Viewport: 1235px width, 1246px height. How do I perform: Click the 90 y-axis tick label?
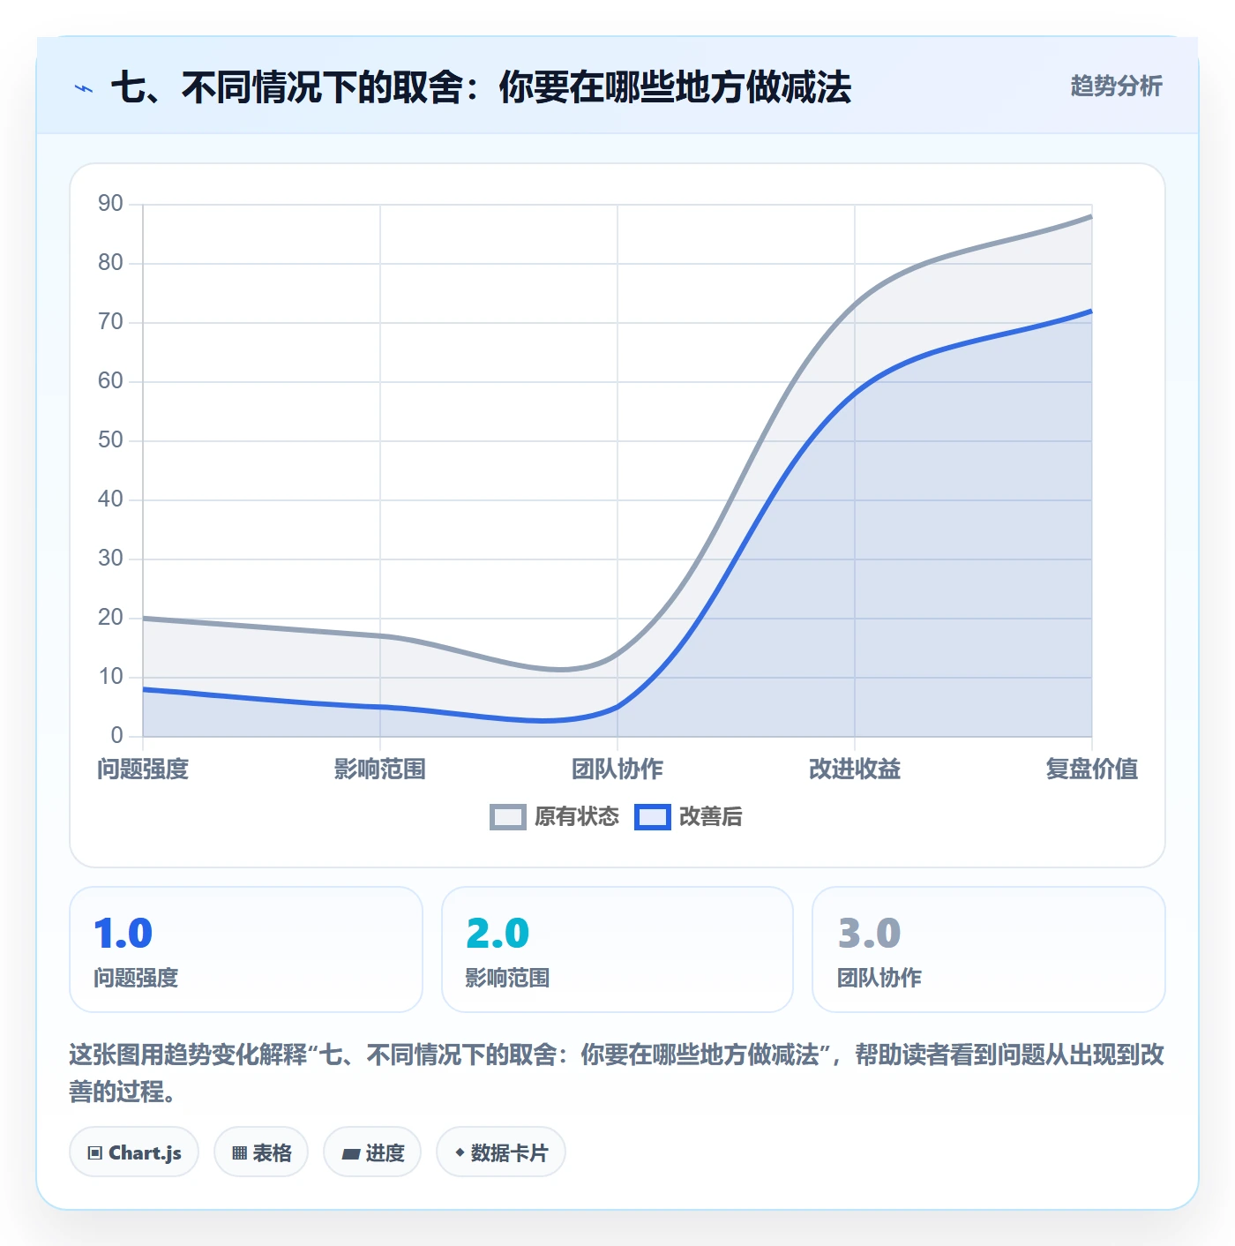(110, 204)
